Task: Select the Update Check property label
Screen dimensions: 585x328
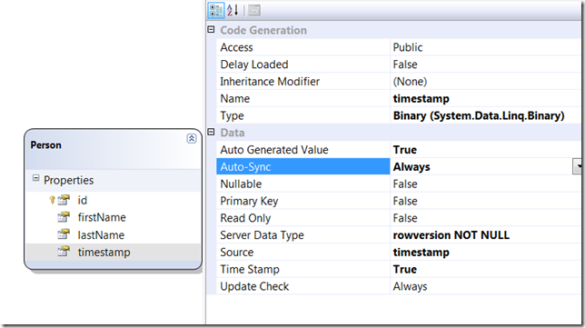Action: click(x=254, y=286)
